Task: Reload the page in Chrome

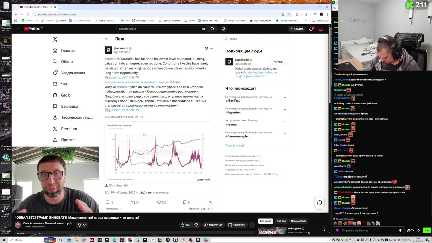Action: pos(28,15)
